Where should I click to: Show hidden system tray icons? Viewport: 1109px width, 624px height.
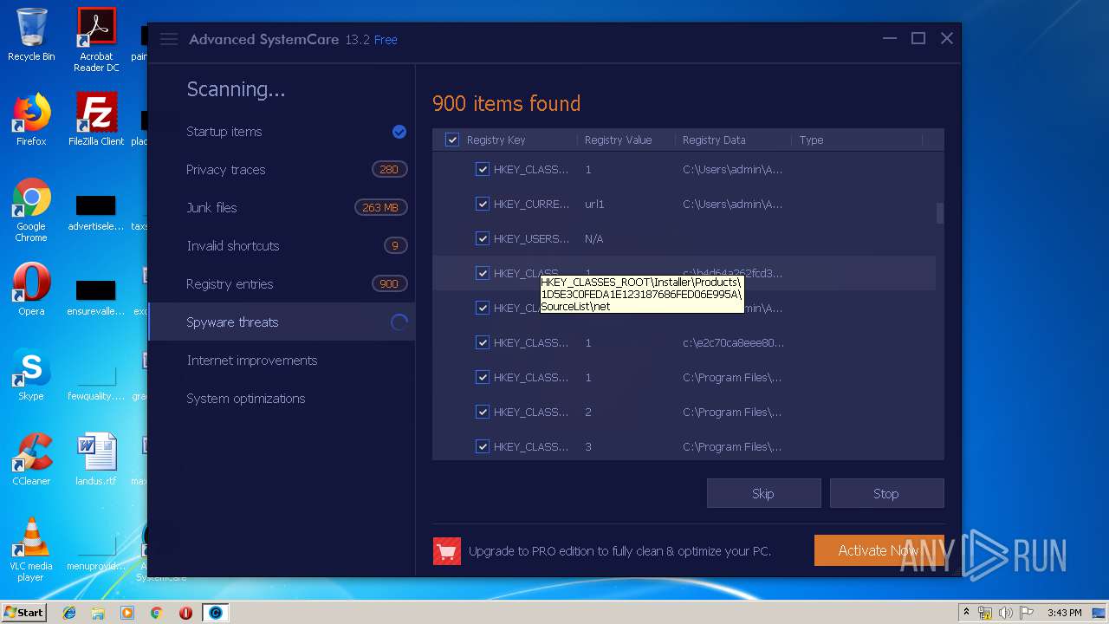click(x=965, y=613)
